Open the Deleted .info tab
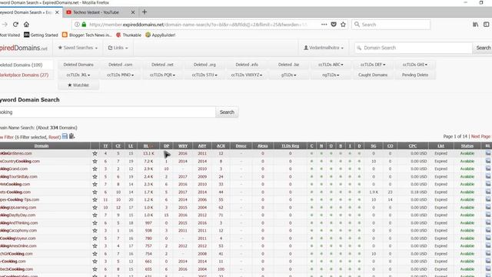 tap(247, 65)
